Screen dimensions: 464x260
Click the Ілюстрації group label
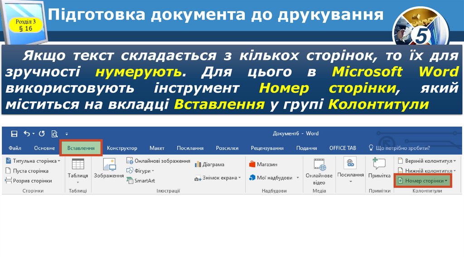[168, 191]
